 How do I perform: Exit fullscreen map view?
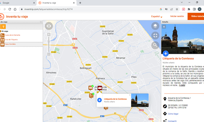pyautogui.click(x=155, y=35)
